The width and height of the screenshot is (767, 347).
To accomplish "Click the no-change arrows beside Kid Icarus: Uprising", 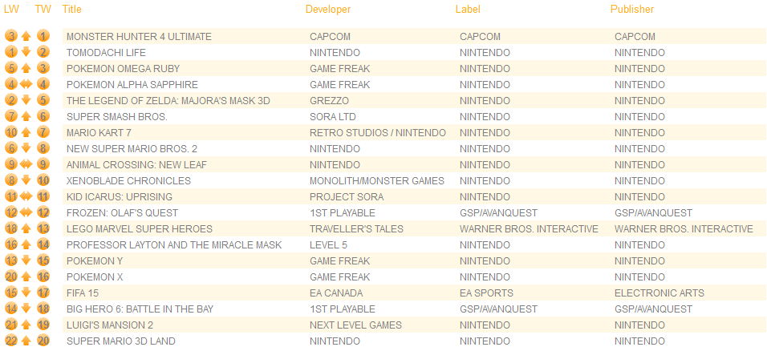I will pyautogui.click(x=26, y=196).
